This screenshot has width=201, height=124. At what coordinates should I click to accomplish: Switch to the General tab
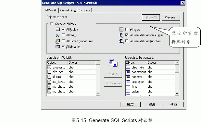51,10
